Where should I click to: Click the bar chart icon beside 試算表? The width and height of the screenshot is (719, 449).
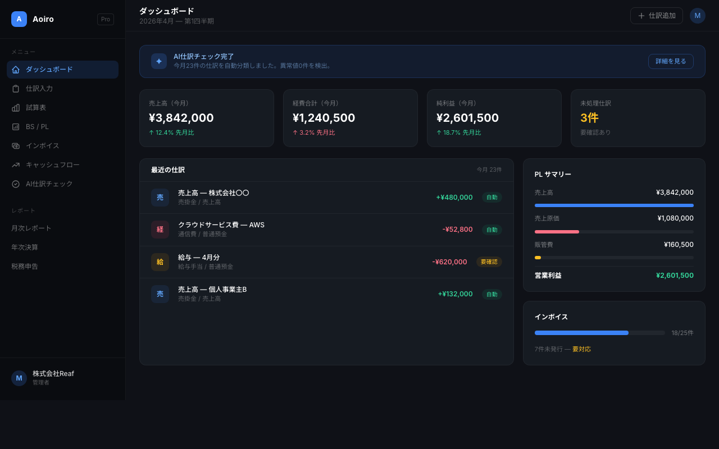point(16,108)
